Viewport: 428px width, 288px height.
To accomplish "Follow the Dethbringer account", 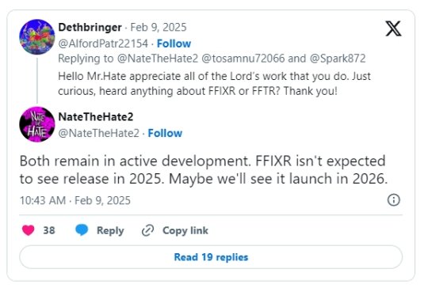I will 174,44.
